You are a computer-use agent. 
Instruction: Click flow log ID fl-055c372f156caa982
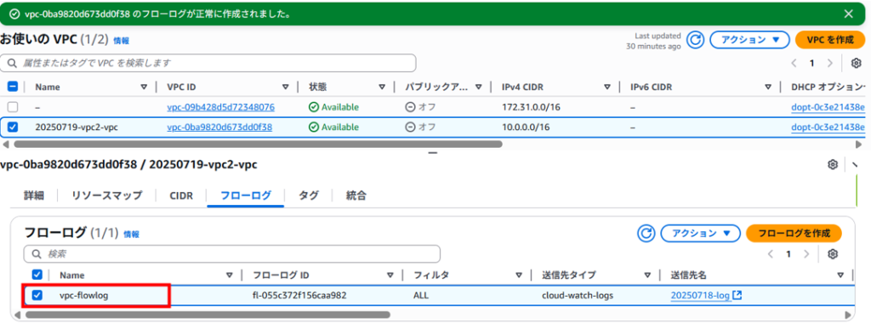(x=299, y=295)
